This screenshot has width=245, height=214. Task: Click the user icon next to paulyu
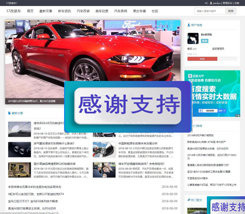(x=211, y=3)
